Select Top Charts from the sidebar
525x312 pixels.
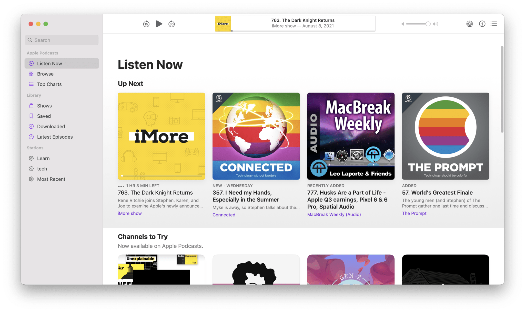49,84
